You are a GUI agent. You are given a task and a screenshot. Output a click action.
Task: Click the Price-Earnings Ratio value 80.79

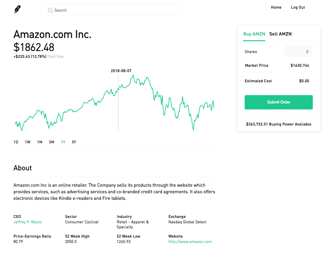pyautogui.click(x=18, y=242)
